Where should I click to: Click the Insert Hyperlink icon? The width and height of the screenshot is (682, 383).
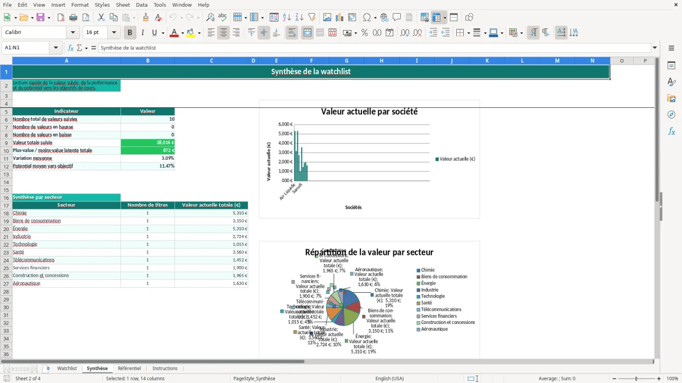click(384, 18)
